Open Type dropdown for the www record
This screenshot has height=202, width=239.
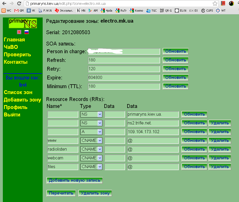coord(91,141)
